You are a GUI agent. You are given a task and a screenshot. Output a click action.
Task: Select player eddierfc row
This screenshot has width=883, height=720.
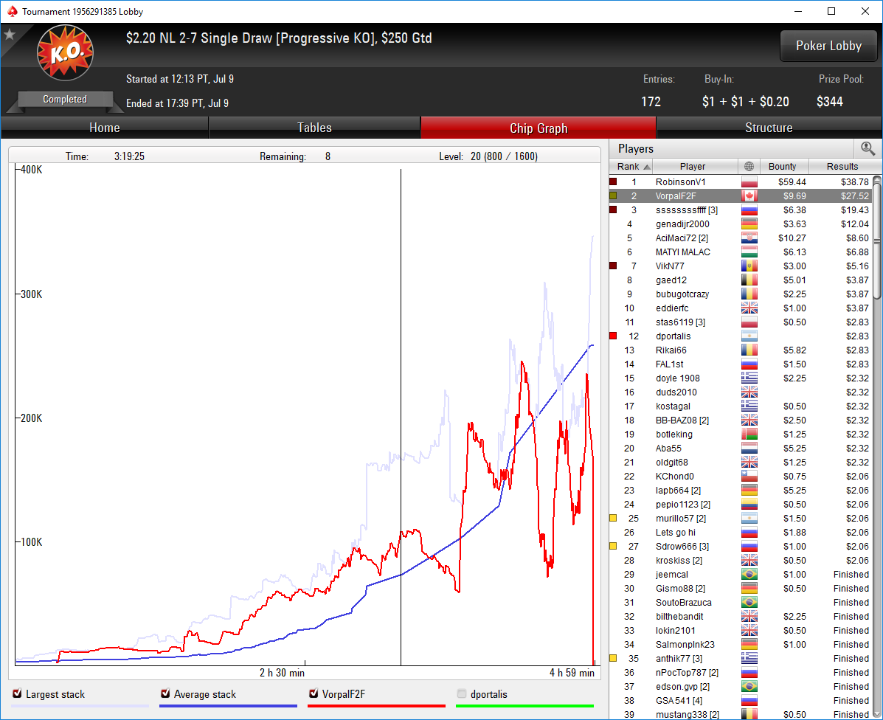[x=741, y=308]
